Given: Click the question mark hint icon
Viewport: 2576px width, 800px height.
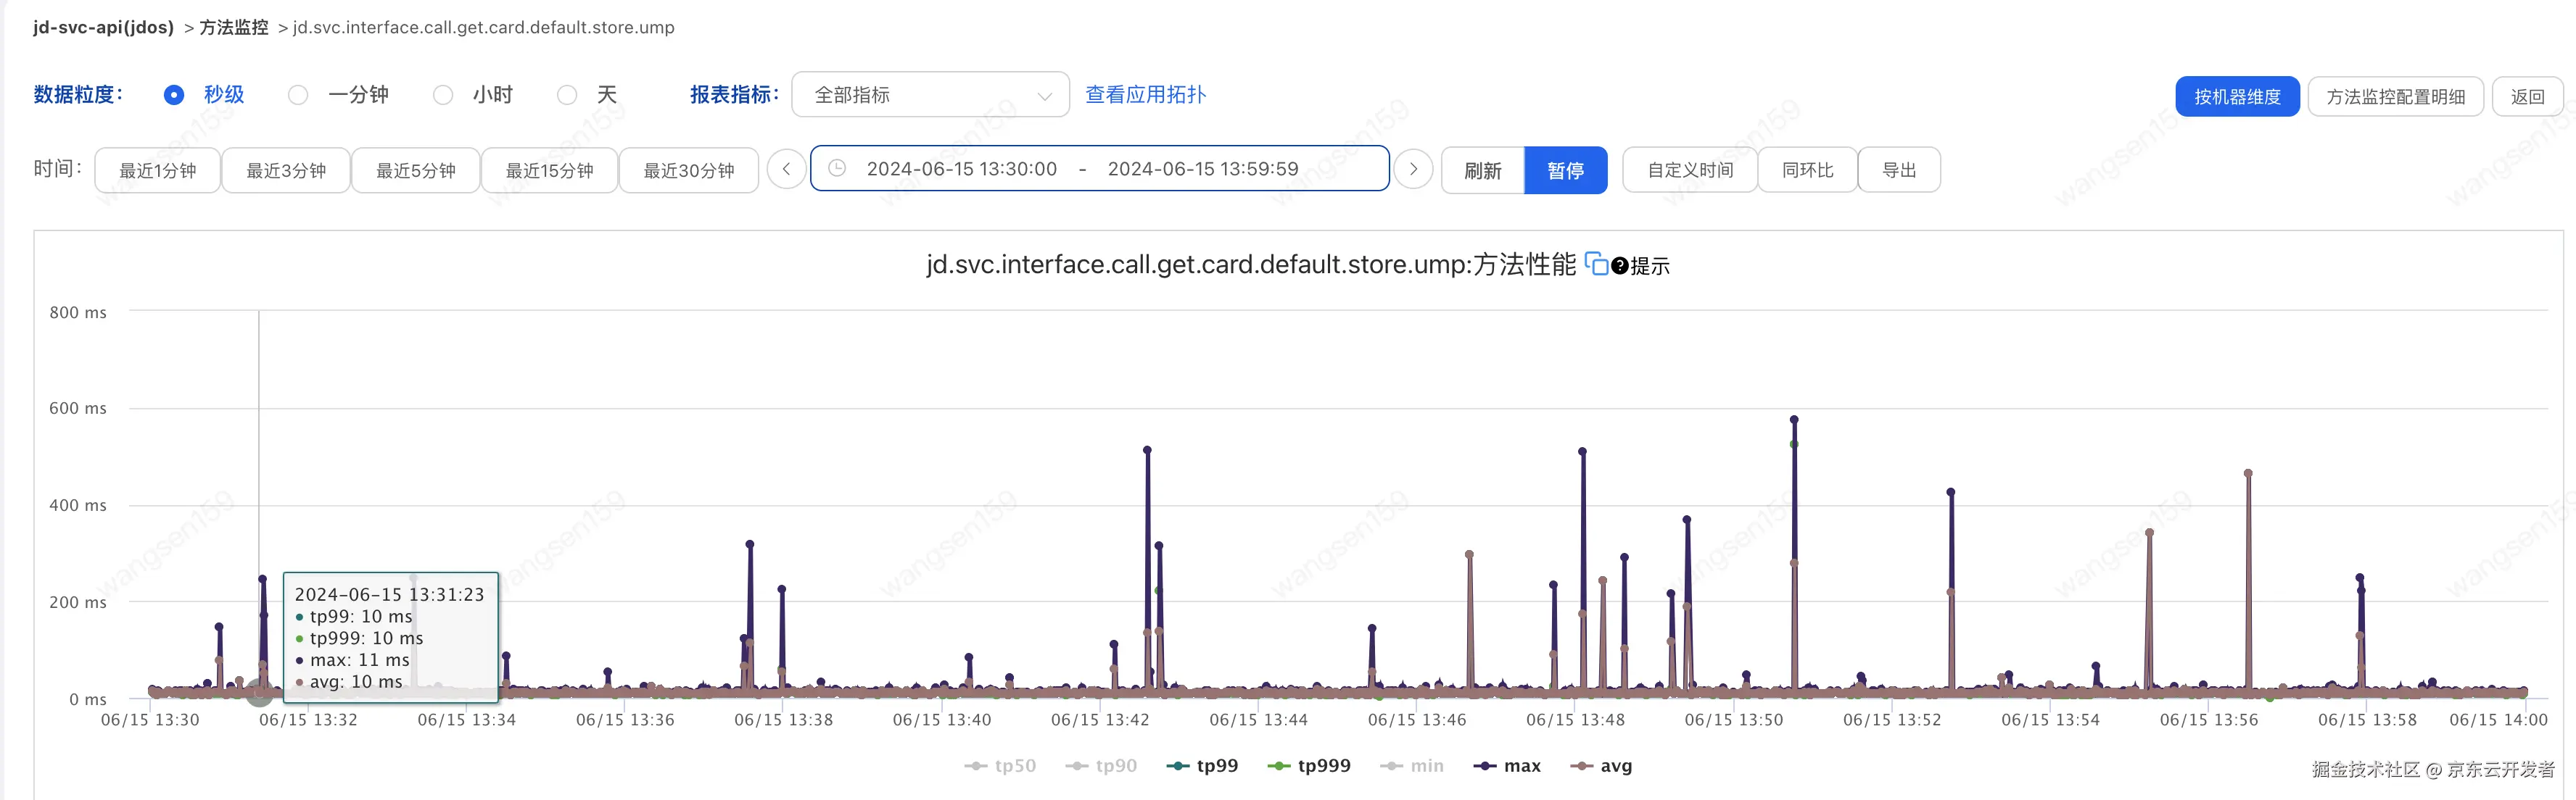Looking at the screenshot, I should point(1620,266).
